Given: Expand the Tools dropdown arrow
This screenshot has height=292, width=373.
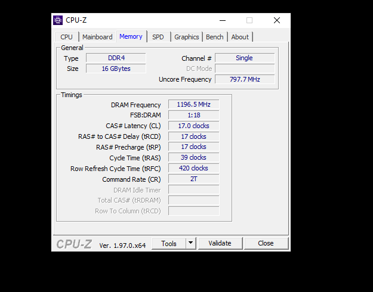Looking at the screenshot, I should click(191, 243).
